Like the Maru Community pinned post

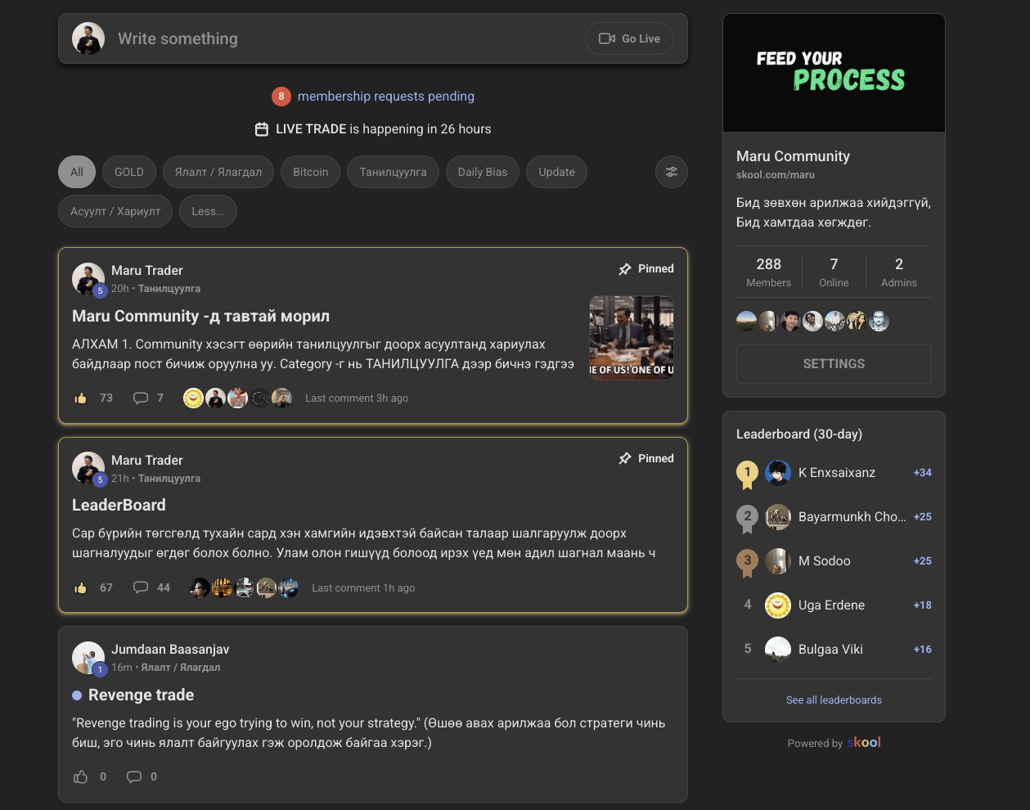[81, 398]
